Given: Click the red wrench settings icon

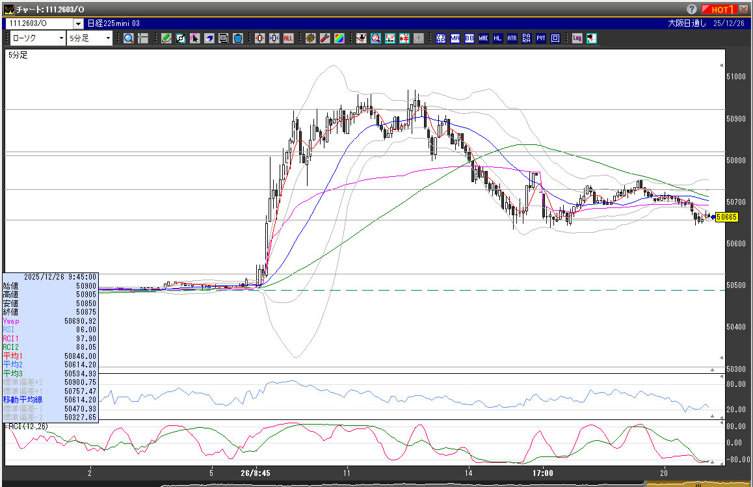Looking at the screenshot, I should pyautogui.click(x=324, y=38).
